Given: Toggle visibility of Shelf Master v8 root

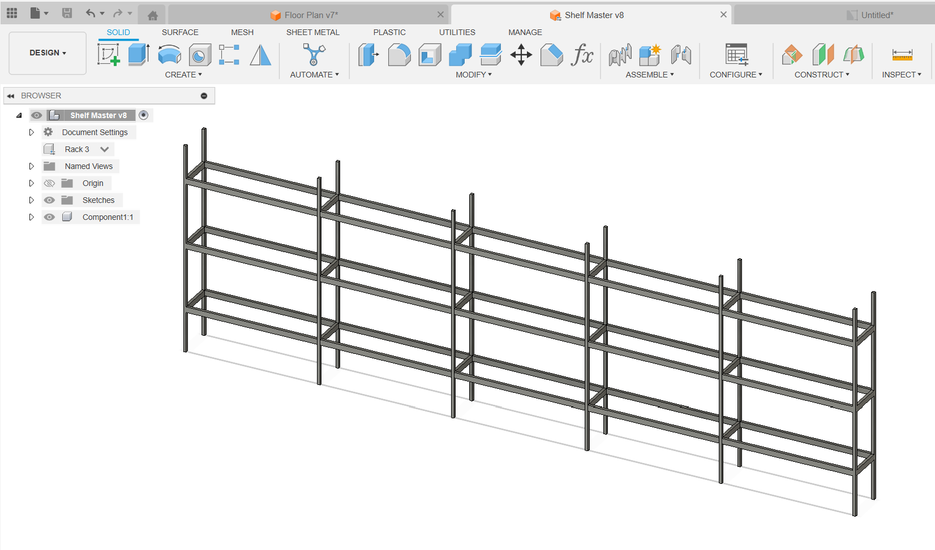Looking at the screenshot, I should click(x=37, y=115).
